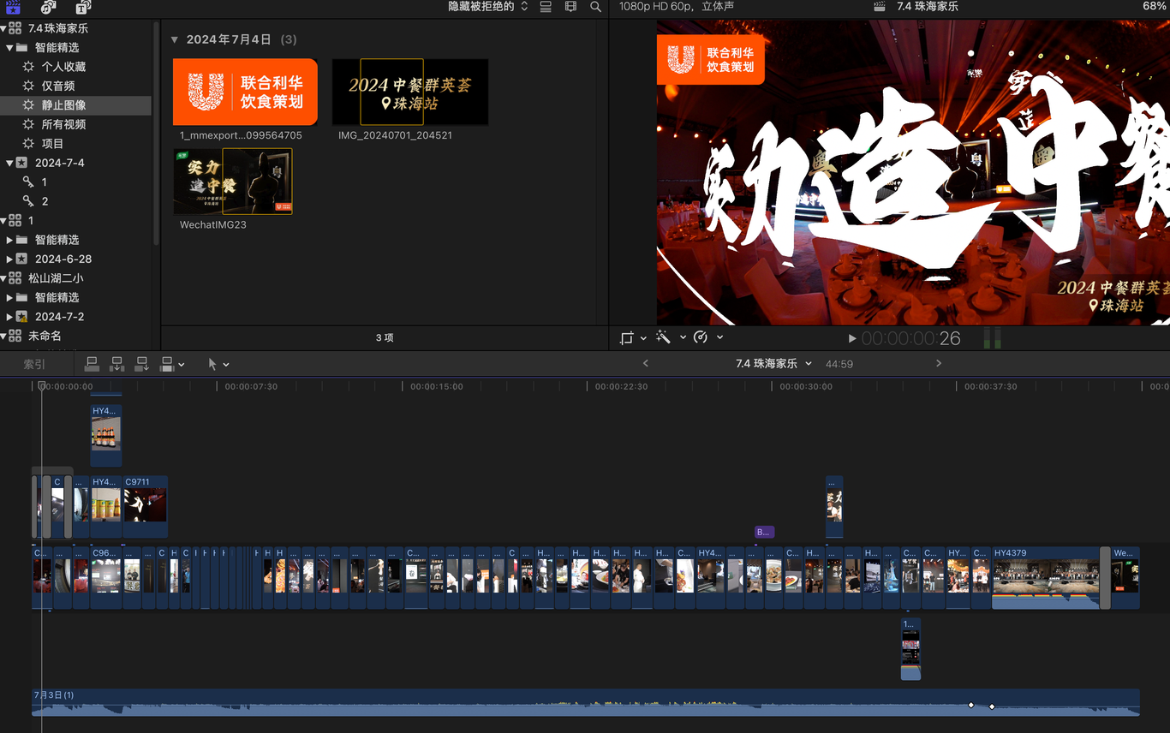Click connect clip to primary storyline icon
The image size is (1170, 733).
click(x=93, y=364)
